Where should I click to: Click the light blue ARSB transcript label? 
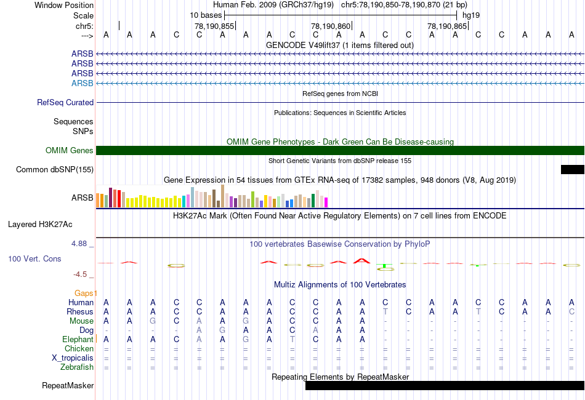(x=82, y=83)
